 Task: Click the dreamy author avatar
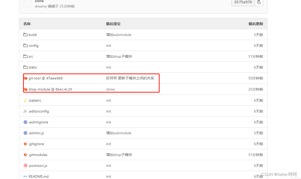[28, 3]
